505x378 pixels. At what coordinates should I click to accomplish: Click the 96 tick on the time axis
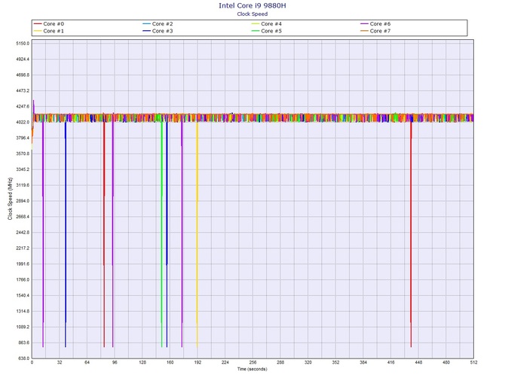click(115, 362)
